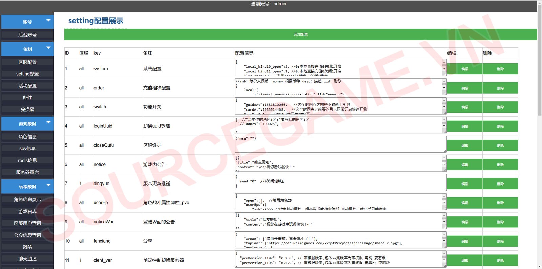Open 后台账号 in the sidebar
542x269 pixels.
27,35
